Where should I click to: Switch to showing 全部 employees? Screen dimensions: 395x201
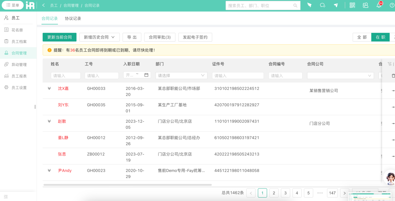coord(362,37)
